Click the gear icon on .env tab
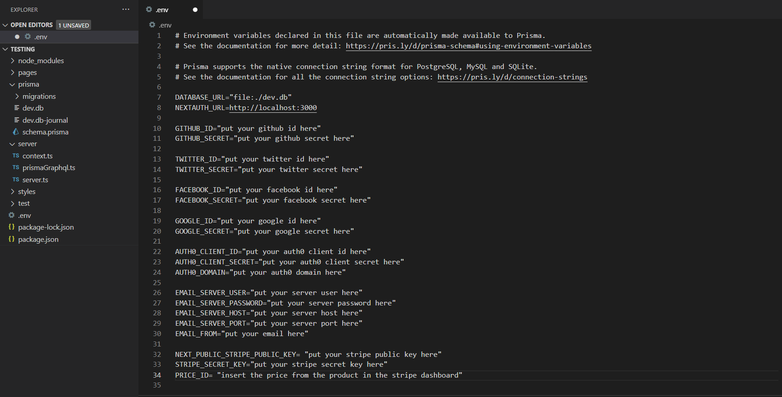This screenshot has width=782, height=397. point(149,9)
